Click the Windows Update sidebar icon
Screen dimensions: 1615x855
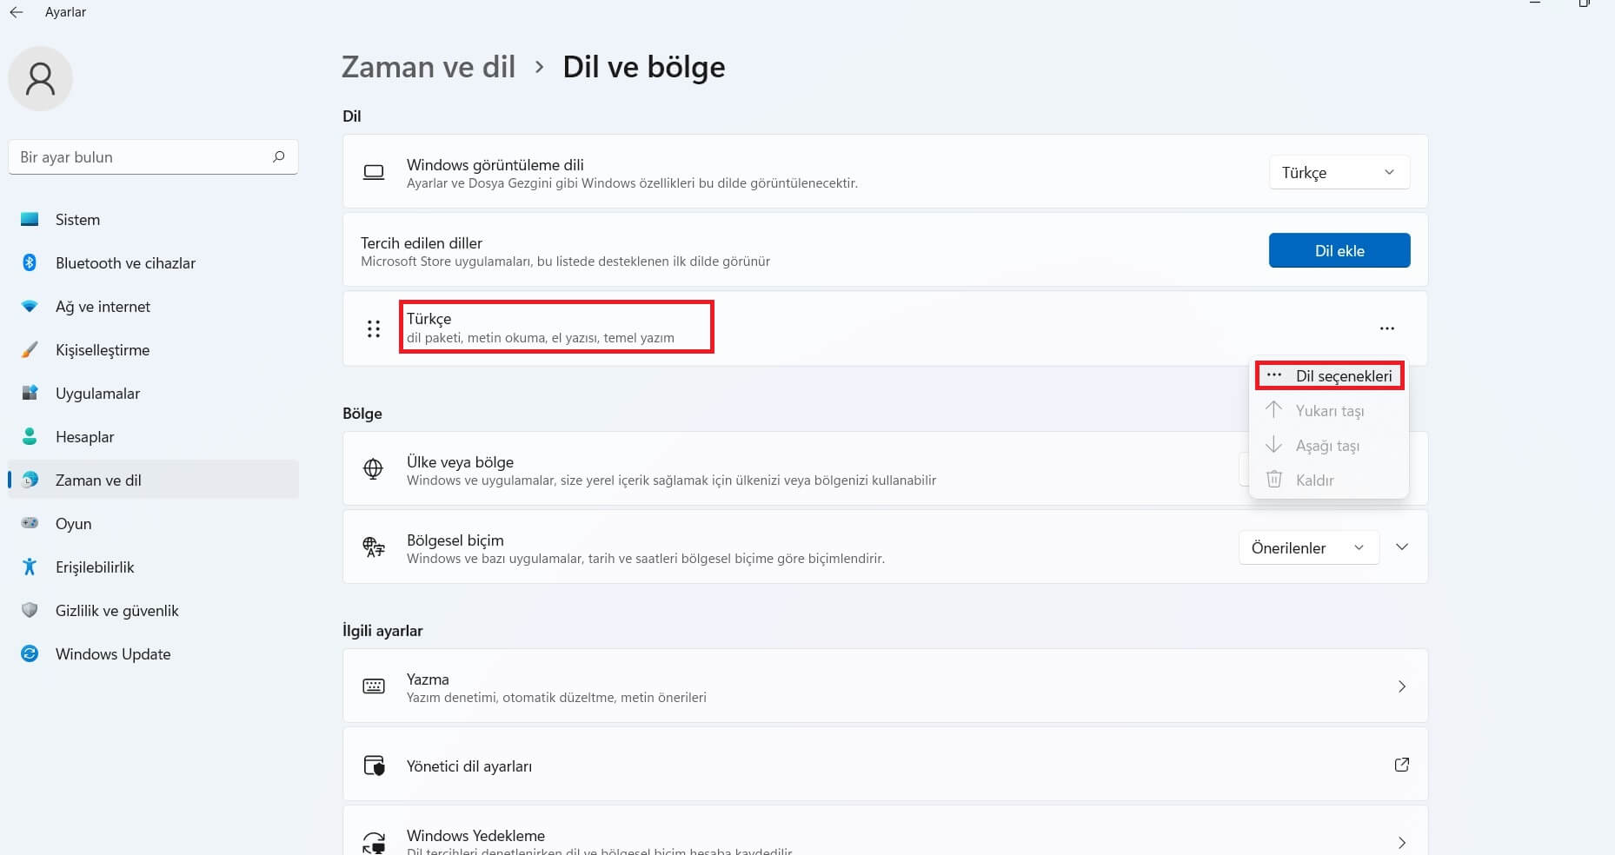(30, 653)
